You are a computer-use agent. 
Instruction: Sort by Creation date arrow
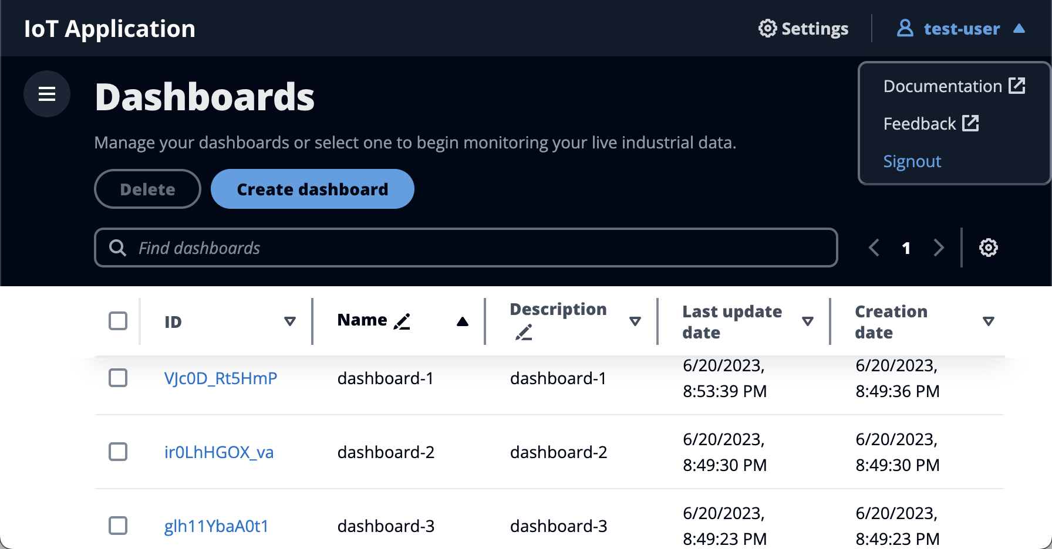tap(989, 321)
